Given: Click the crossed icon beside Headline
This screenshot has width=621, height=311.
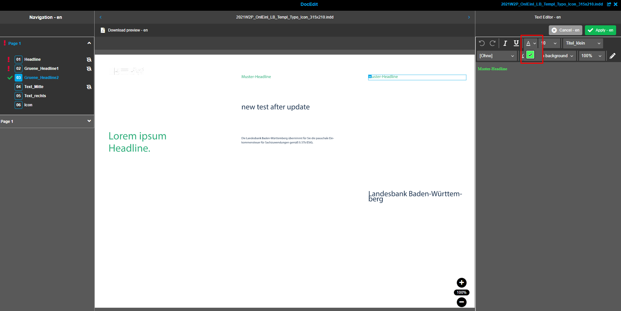Looking at the screenshot, I should tap(89, 59).
